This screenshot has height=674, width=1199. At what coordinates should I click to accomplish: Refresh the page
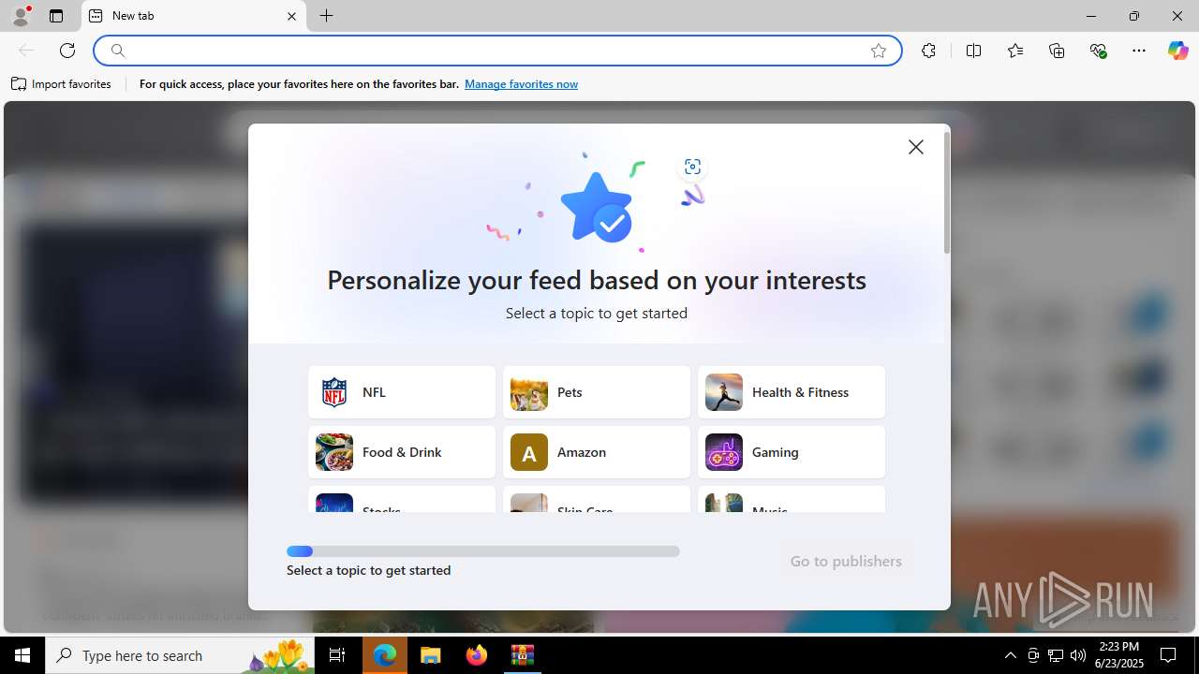[67, 51]
